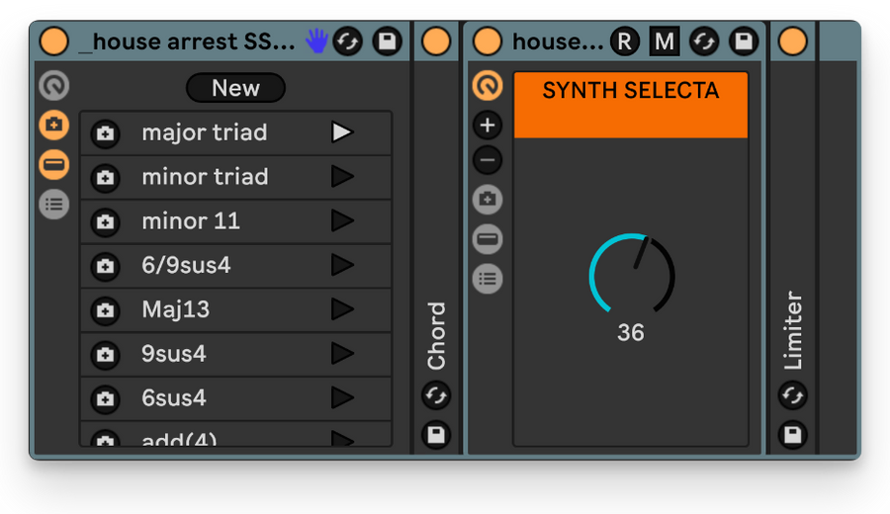Screen dimensions: 890x514
Task: Toggle the R button on second rack
Action: click(x=625, y=42)
